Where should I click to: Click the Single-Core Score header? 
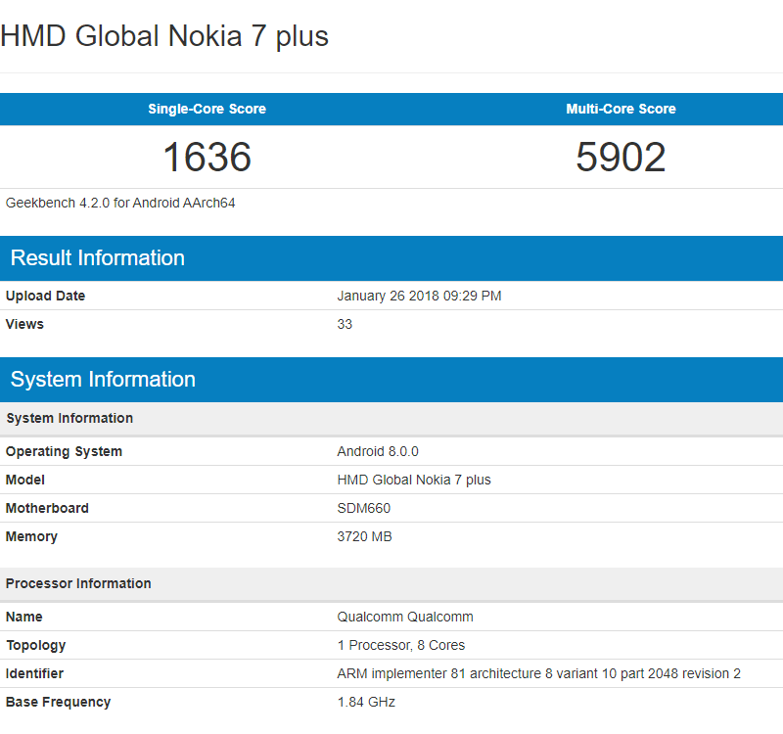pos(207,109)
